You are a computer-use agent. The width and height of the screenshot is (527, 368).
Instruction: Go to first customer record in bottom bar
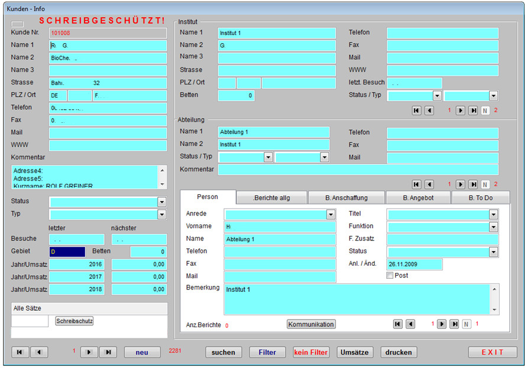[x=20, y=352]
